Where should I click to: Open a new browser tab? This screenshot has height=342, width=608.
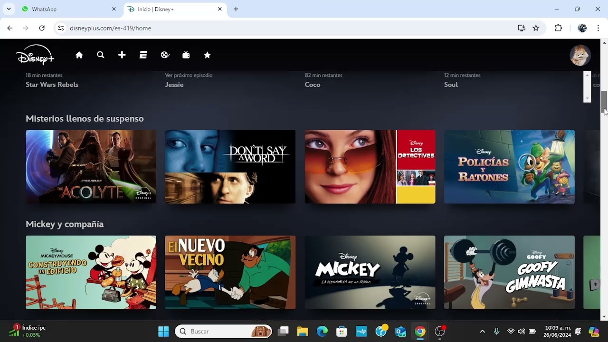(236, 9)
